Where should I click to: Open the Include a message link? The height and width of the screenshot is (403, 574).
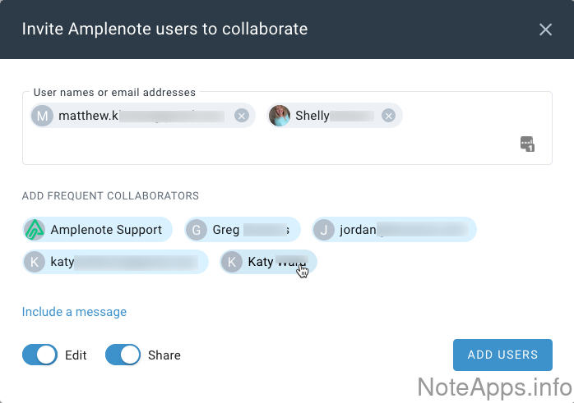[74, 312]
